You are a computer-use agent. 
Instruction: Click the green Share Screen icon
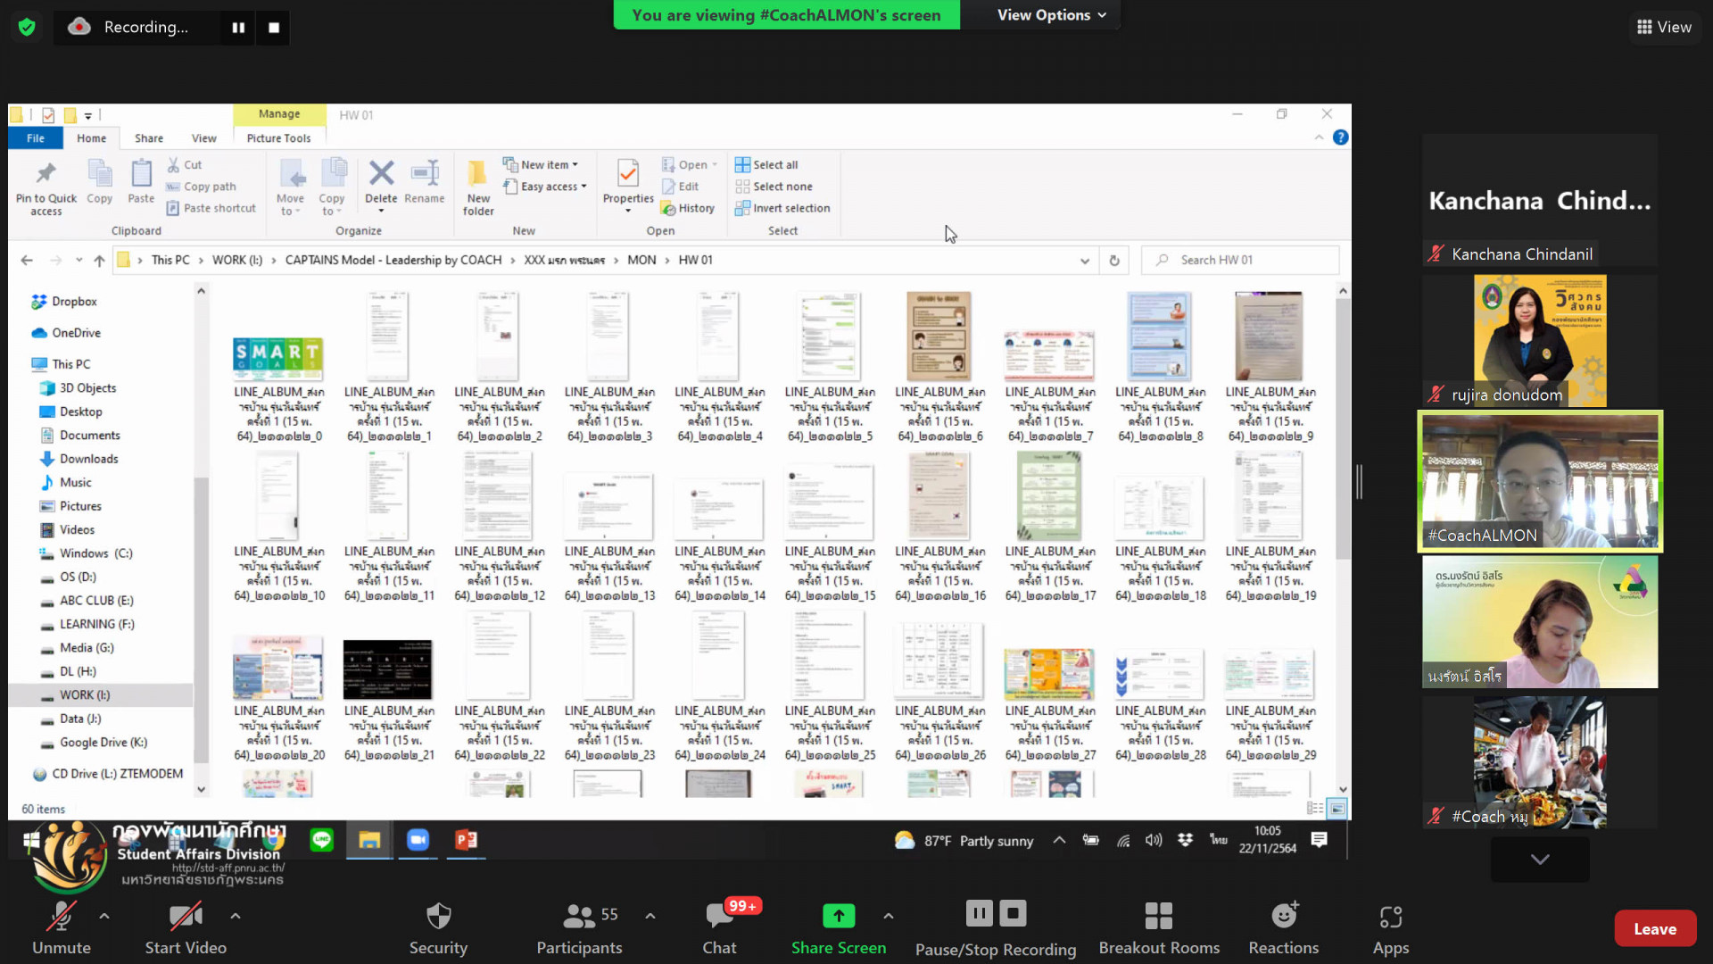[838, 916]
